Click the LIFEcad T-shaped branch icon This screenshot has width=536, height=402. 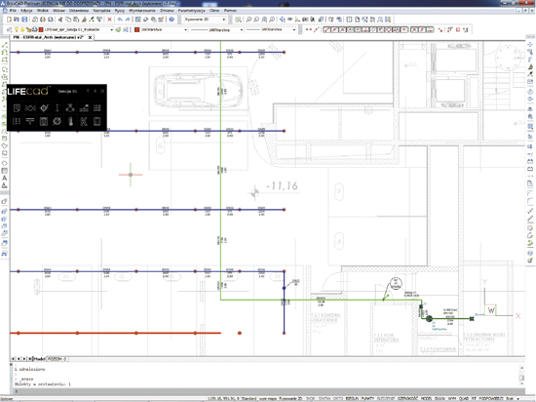pos(30,121)
